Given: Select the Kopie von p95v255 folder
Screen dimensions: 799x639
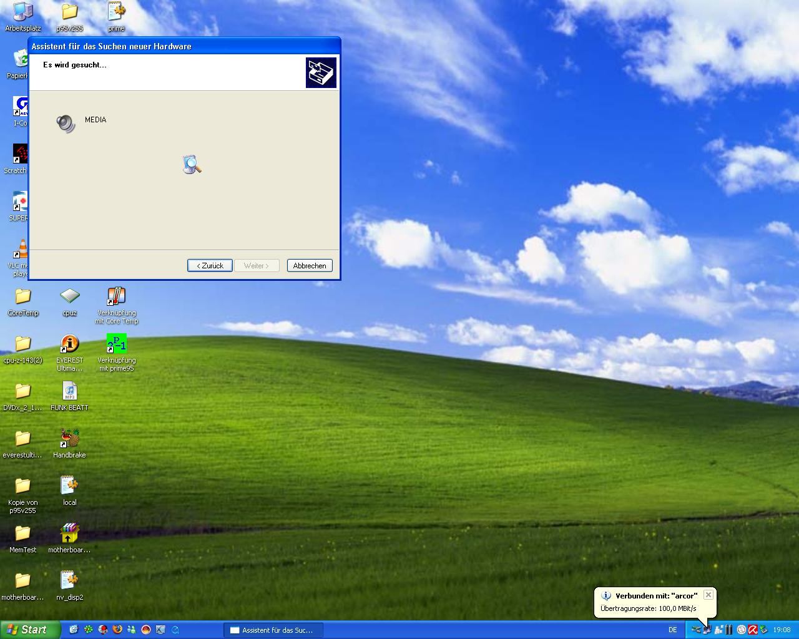Looking at the screenshot, I should click(x=23, y=495).
